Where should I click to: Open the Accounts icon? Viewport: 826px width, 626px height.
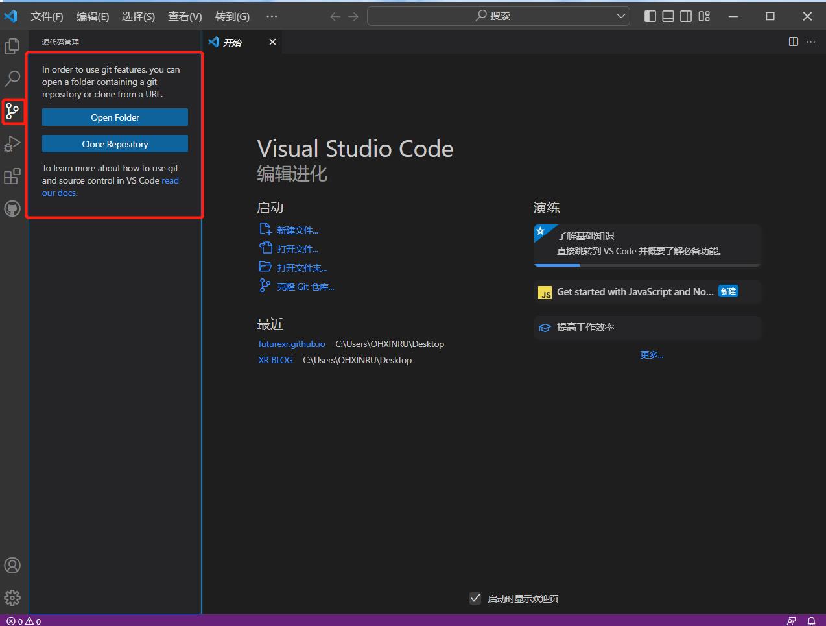pos(12,565)
